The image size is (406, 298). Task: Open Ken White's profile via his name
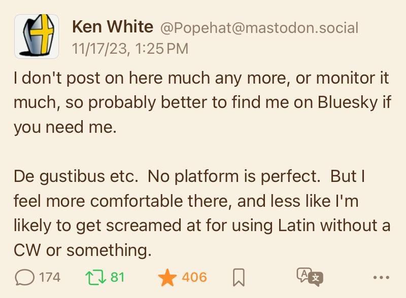[113, 27]
